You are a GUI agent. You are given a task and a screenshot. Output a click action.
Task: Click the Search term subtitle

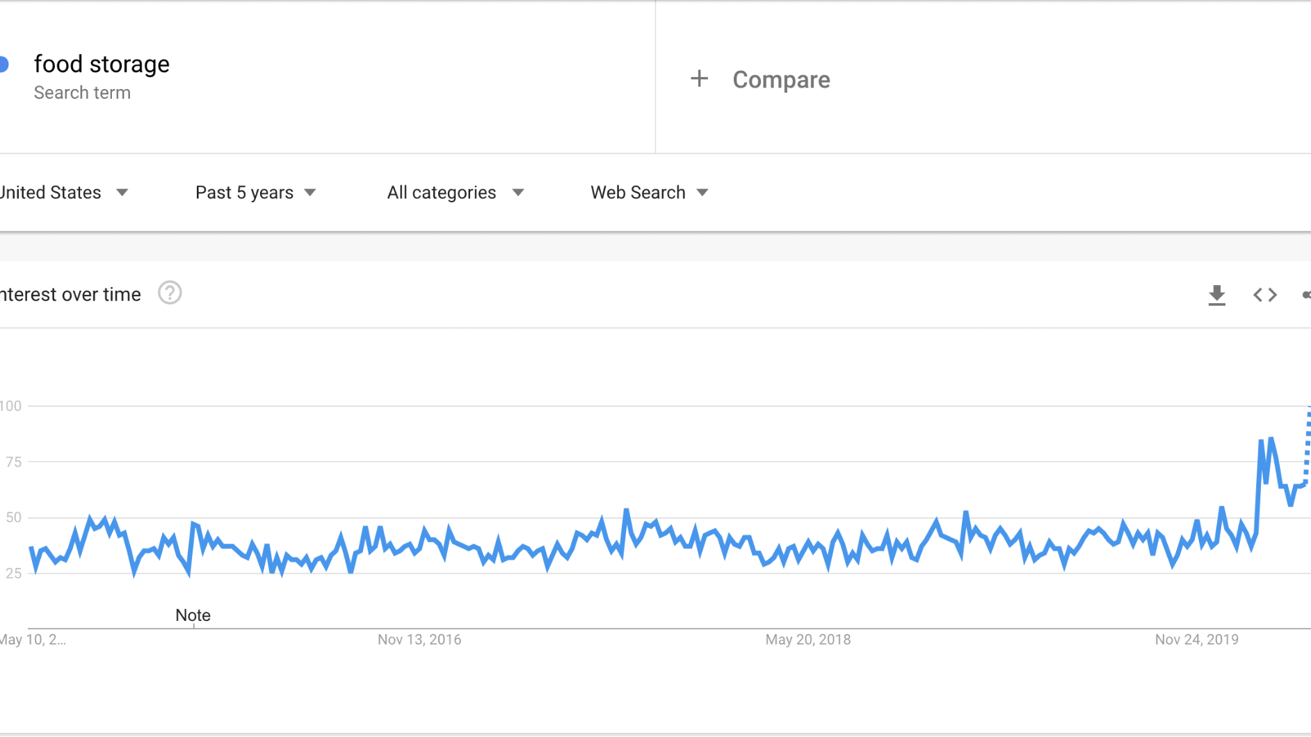[82, 92]
